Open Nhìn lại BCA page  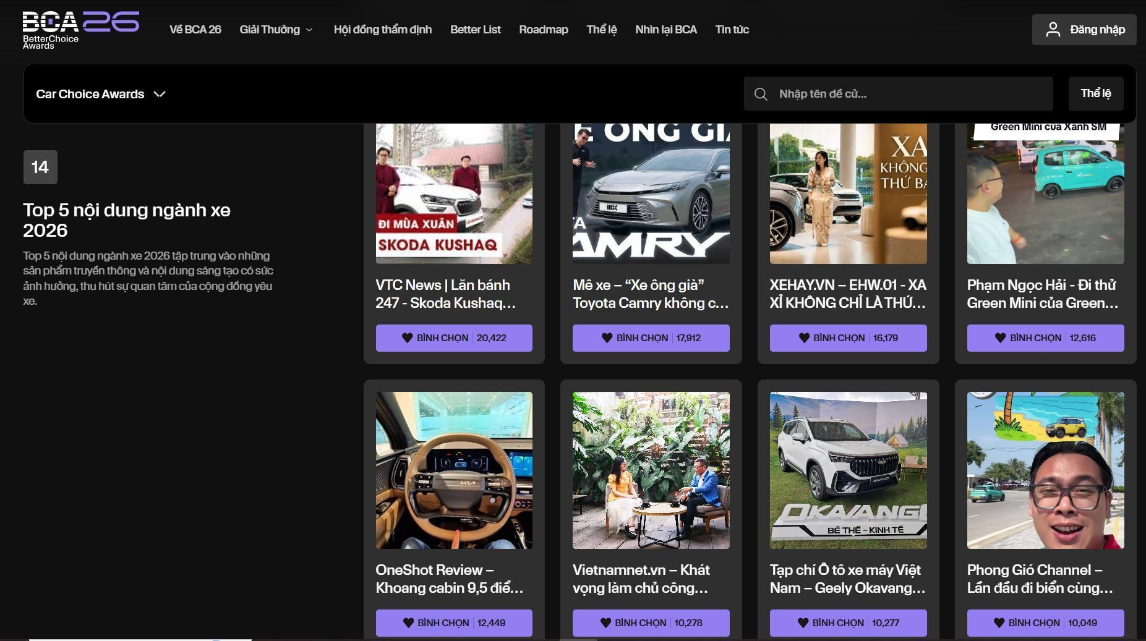666,30
